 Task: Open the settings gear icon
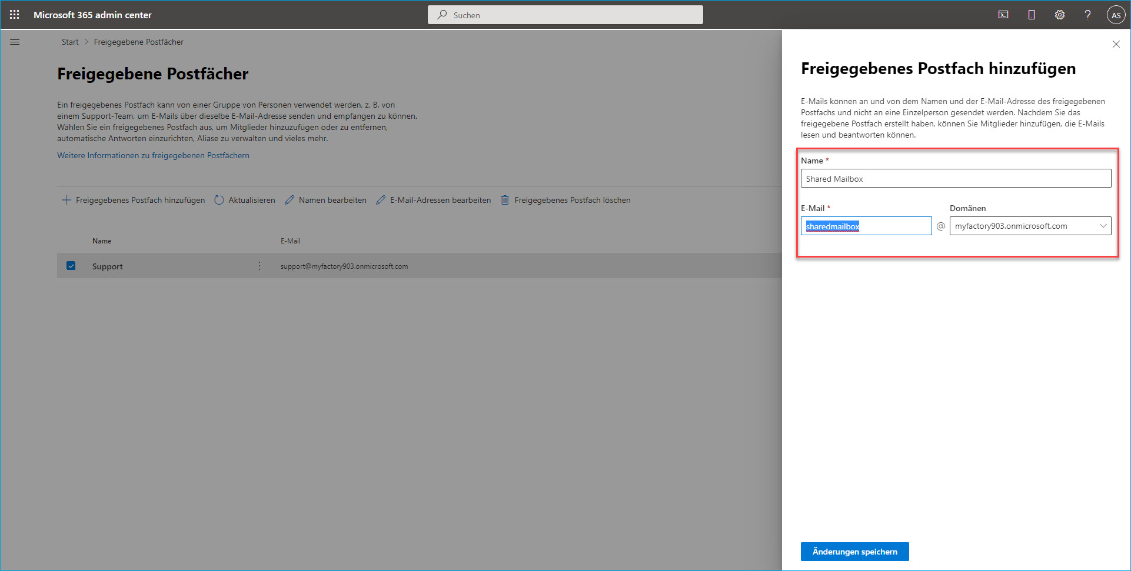click(1060, 15)
